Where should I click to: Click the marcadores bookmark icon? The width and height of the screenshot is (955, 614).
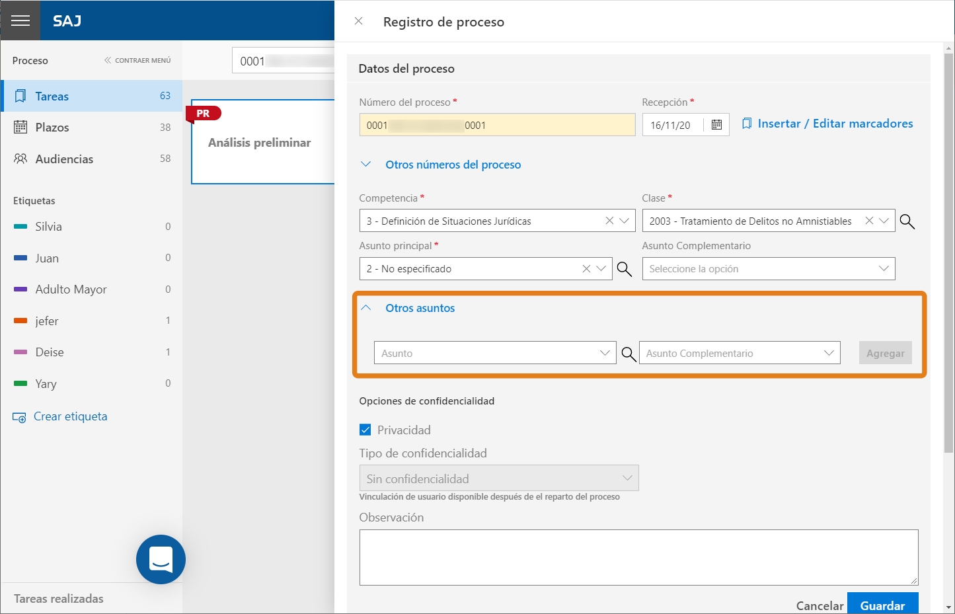[747, 124]
